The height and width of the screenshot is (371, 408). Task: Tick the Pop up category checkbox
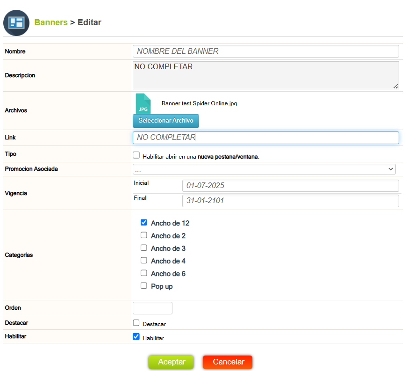[144, 286]
